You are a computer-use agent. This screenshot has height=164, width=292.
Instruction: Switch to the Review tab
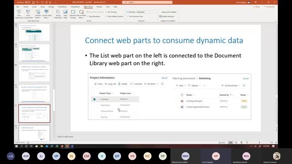pos(99,7)
